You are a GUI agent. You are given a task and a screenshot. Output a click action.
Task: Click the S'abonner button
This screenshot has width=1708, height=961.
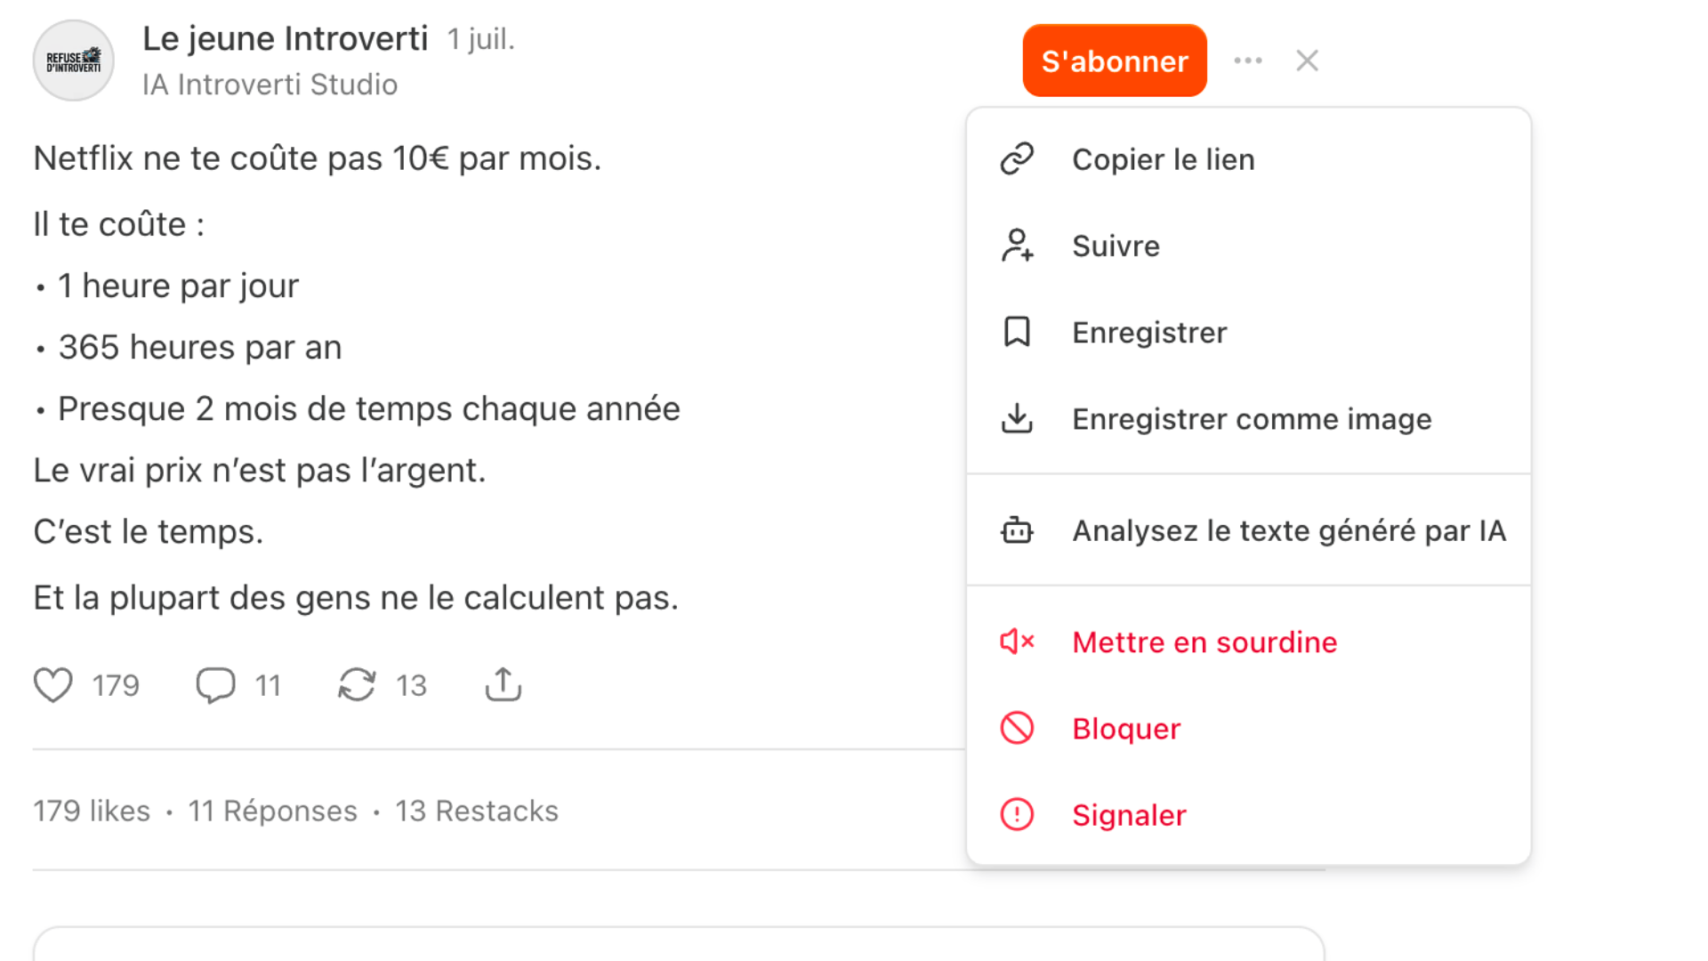[1115, 61]
